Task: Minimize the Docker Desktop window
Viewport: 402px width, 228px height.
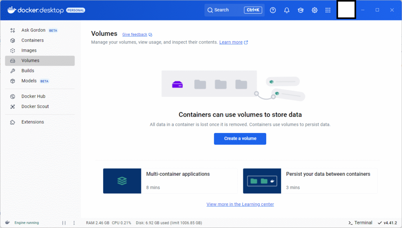Action: click(362, 10)
